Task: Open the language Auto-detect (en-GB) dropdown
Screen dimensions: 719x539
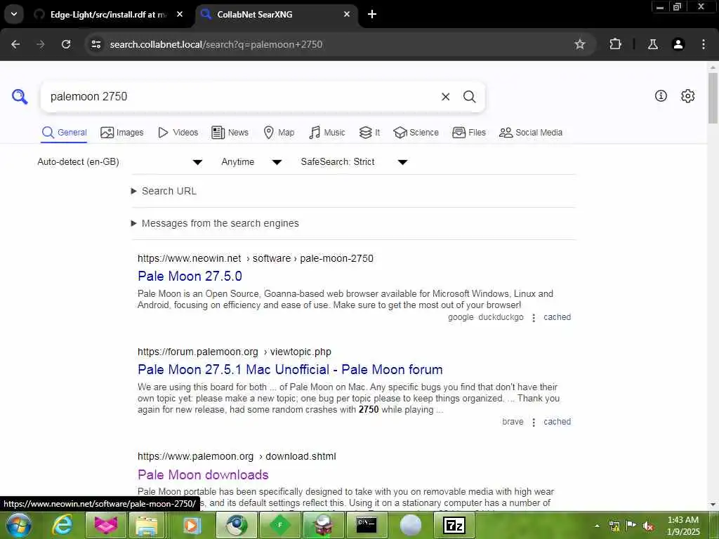Action: (120, 162)
